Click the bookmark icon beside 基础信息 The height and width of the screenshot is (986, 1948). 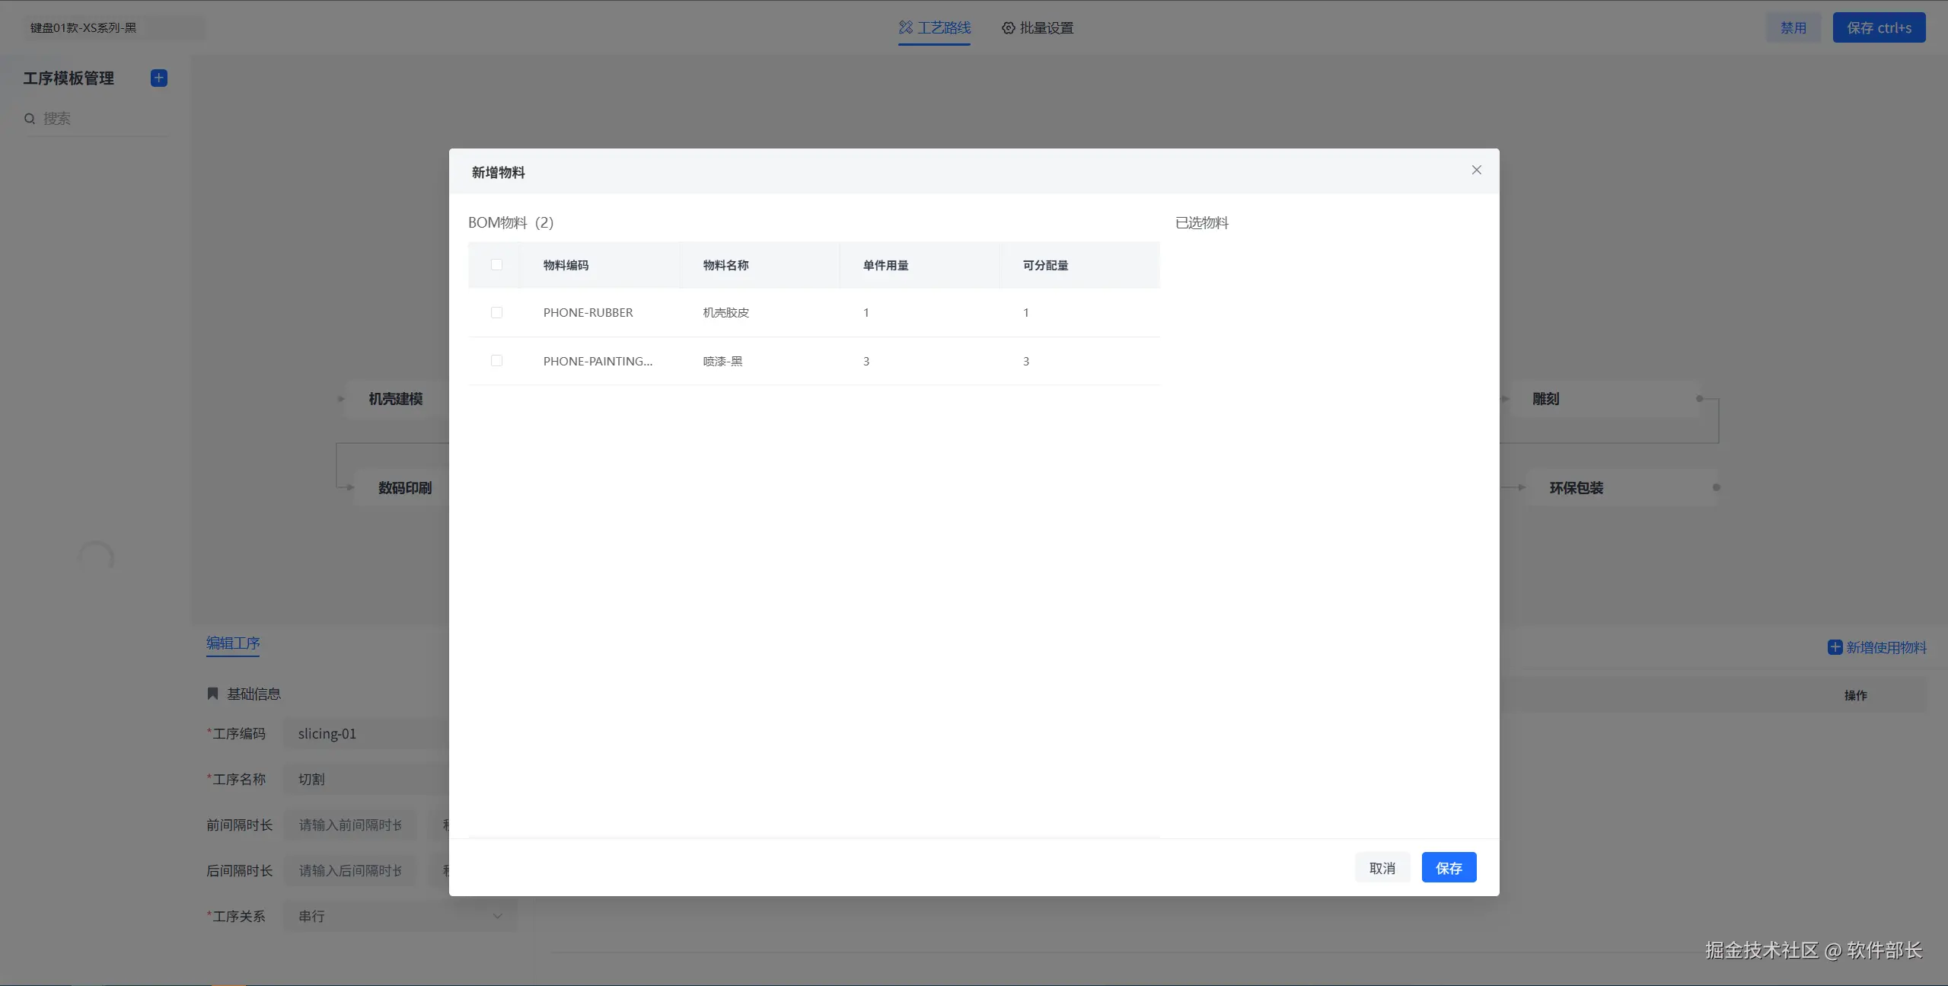click(212, 694)
